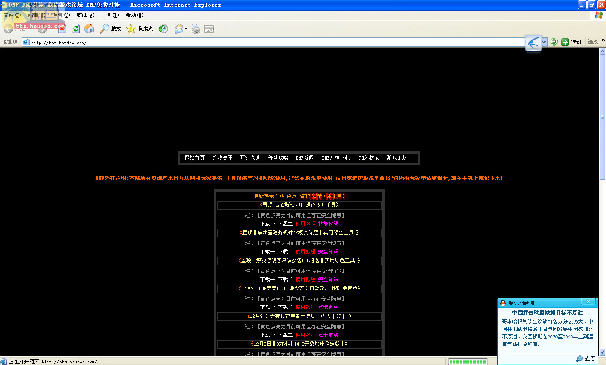Go to 游戏资讯 nav link
The height and width of the screenshot is (365, 606).
coord(222,158)
